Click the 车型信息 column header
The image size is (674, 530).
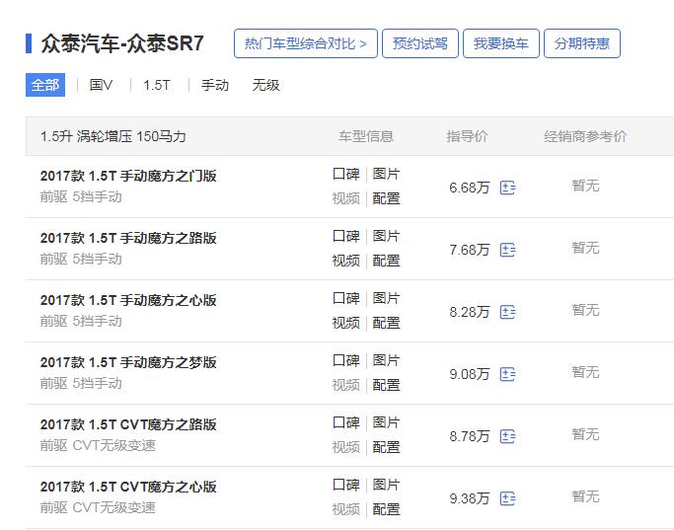click(366, 136)
